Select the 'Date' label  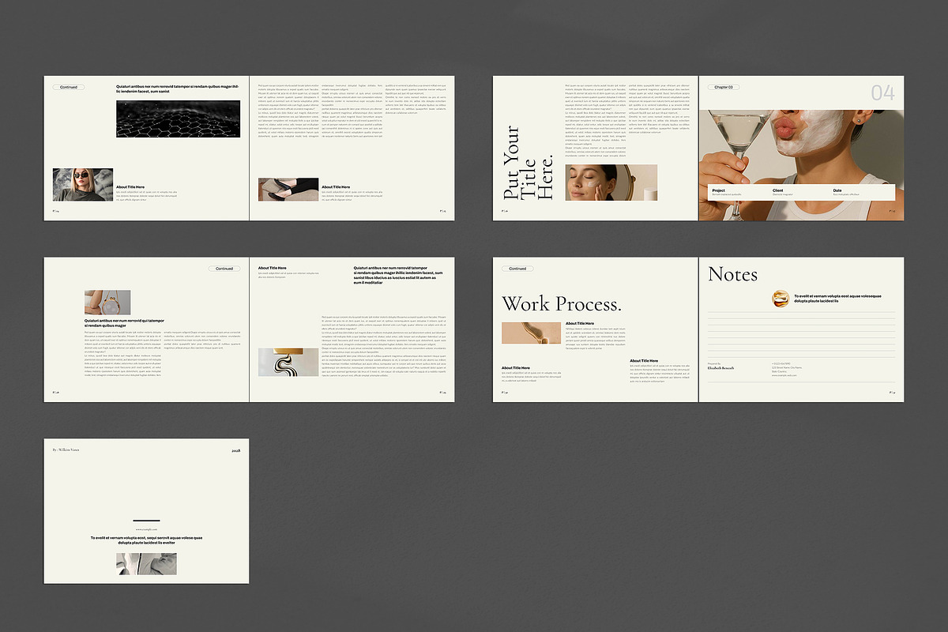point(837,190)
